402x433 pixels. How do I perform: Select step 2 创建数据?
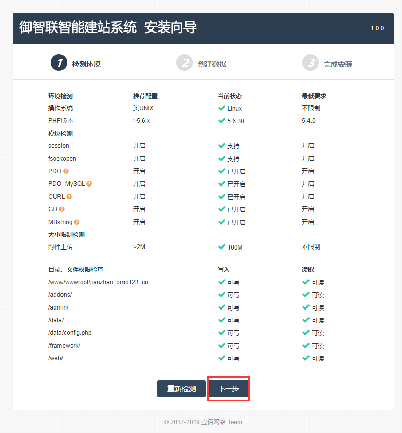pyautogui.click(x=184, y=63)
